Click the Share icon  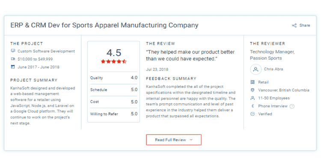coord(294,25)
